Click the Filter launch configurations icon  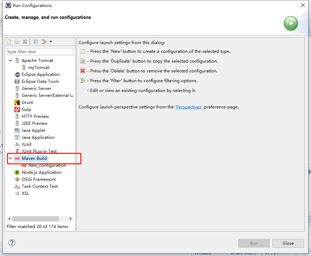[x=44, y=42]
